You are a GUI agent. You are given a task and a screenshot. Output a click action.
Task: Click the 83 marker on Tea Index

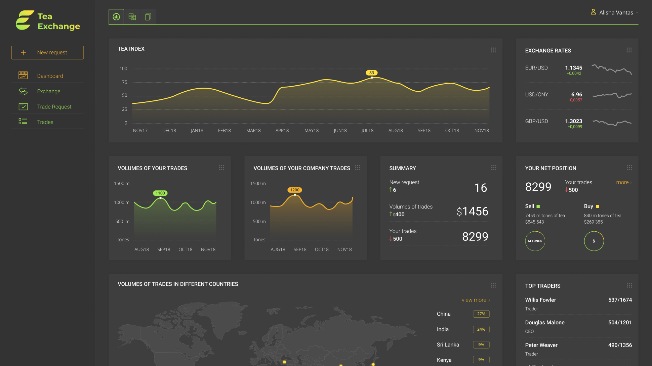point(371,73)
